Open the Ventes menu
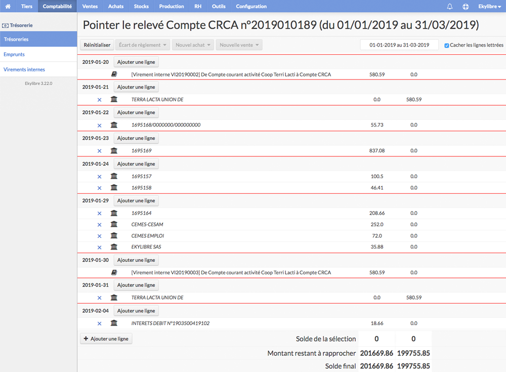This screenshot has height=372, width=506. click(90, 6)
